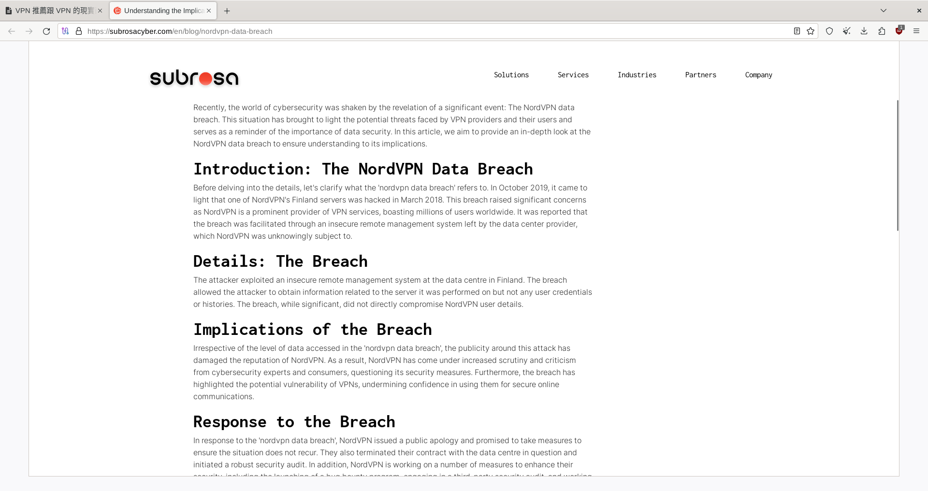
Task: Reload the current page
Action: click(46, 31)
